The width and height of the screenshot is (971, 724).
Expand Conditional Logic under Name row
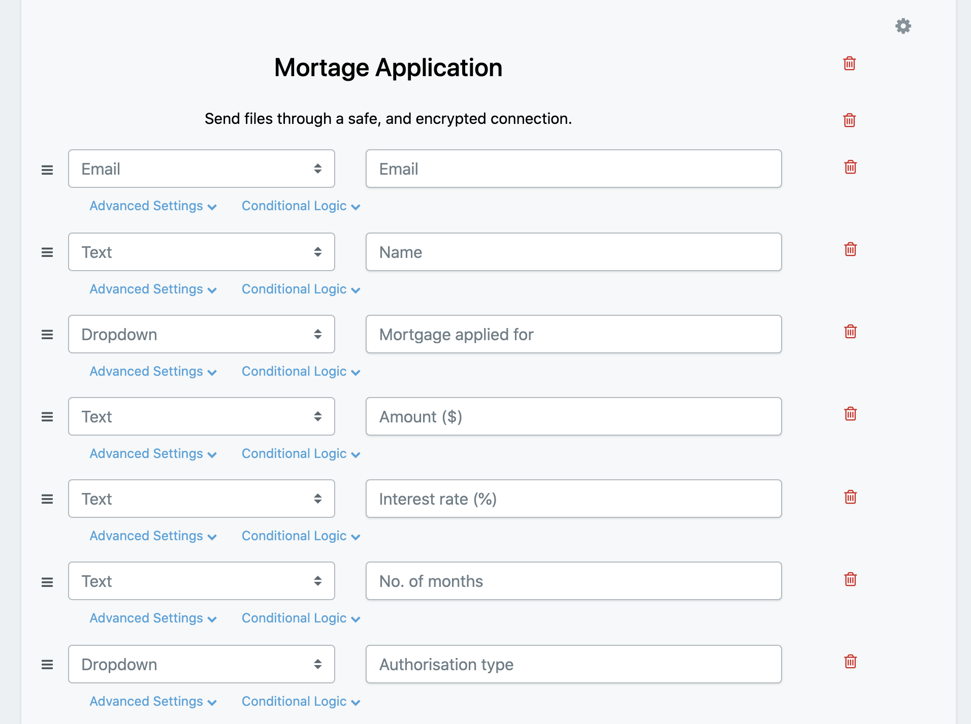click(301, 289)
